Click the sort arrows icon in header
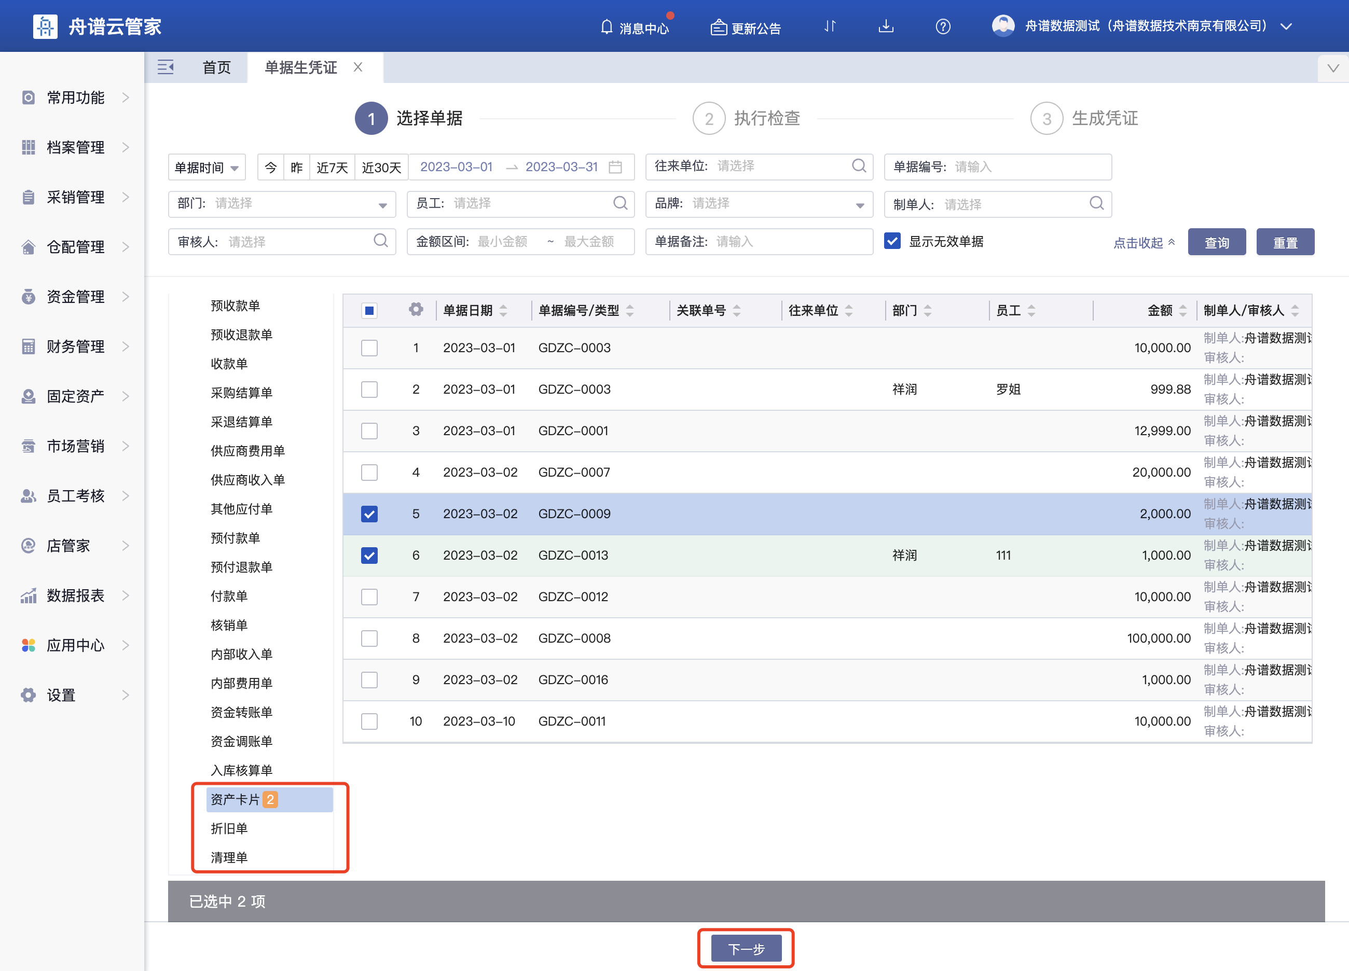Screen dimensions: 1349x971 point(830,27)
